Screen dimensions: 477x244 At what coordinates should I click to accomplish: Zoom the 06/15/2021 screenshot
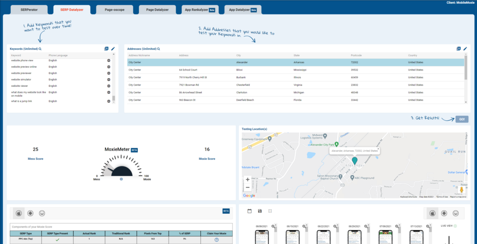click(304, 226)
